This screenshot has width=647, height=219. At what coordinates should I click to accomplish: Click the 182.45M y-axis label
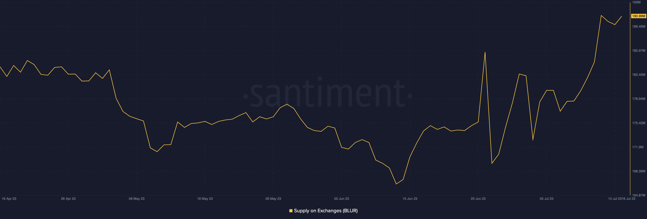pyautogui.click(x=639, y=75)
